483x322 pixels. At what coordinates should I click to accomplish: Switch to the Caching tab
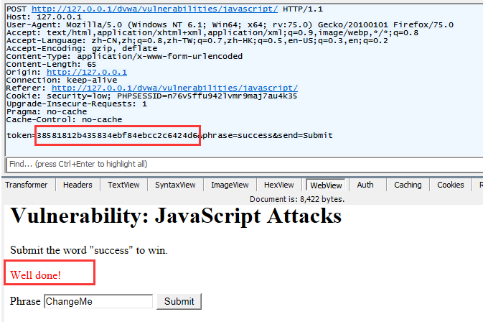point(408,185)
